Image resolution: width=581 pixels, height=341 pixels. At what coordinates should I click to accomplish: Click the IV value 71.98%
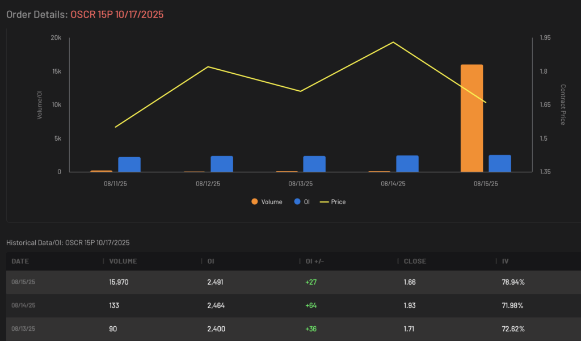point(512,305)
